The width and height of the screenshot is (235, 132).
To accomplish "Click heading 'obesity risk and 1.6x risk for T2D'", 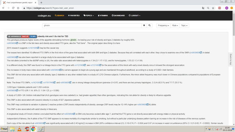I will (53, 36).
